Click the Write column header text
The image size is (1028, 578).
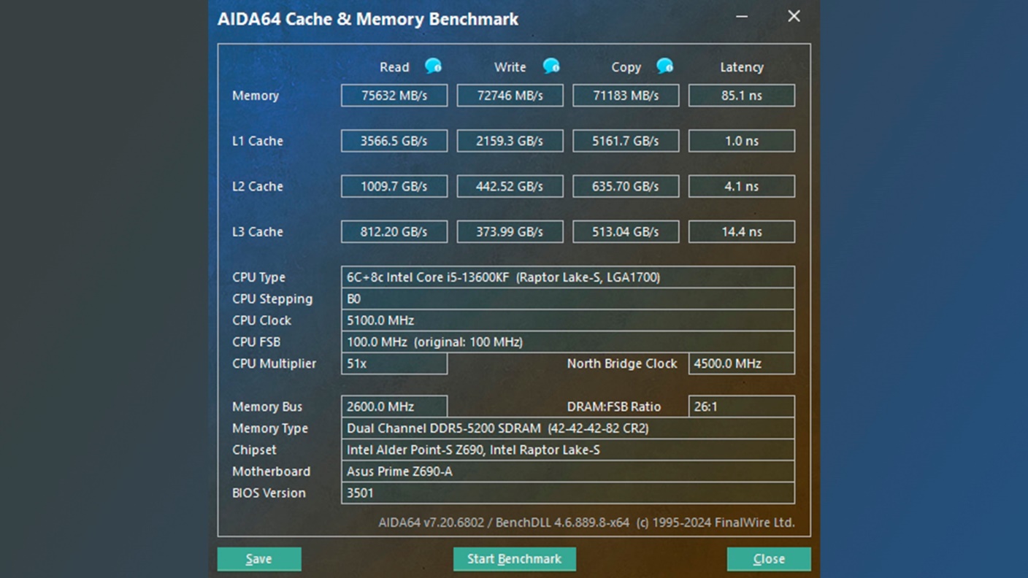(x=510, y=67)
